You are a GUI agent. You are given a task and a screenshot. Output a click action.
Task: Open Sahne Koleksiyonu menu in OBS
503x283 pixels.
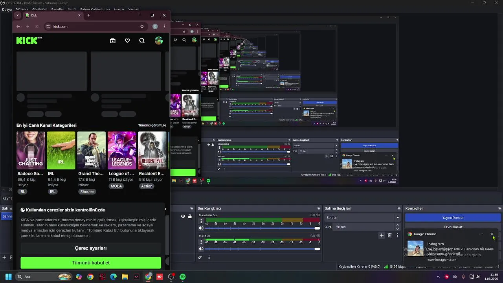[x=95, y=9]
